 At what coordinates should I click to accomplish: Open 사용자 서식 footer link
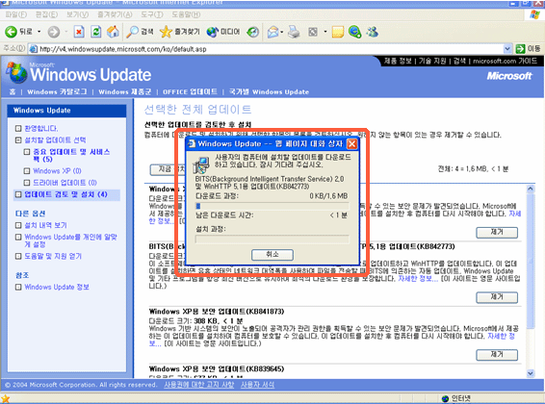(x=257, y=385)
